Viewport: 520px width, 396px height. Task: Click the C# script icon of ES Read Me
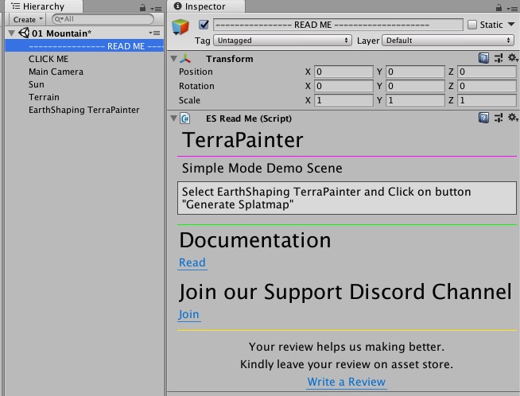point(185,118)
